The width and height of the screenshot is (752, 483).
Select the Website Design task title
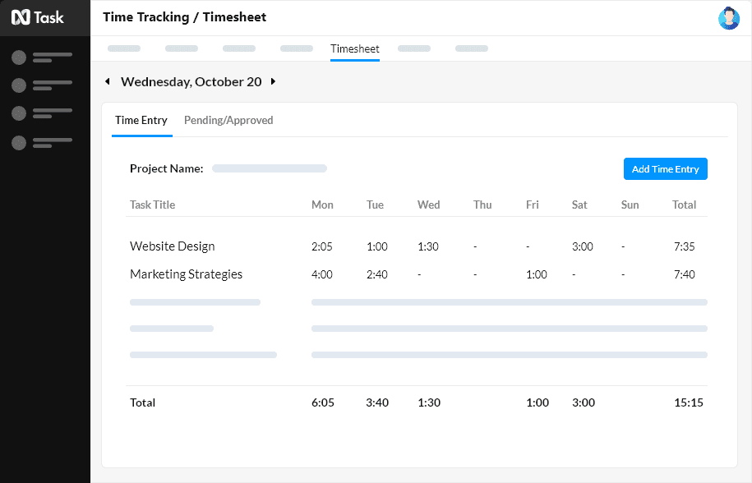click(x=172, y=246)
